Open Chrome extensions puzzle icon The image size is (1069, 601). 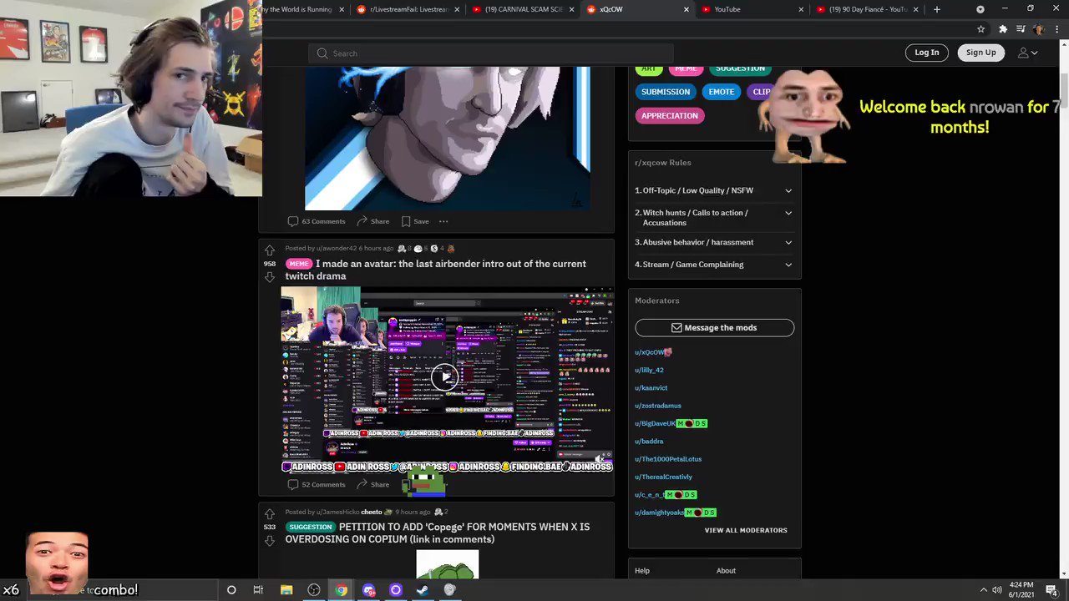(1003, 29)
